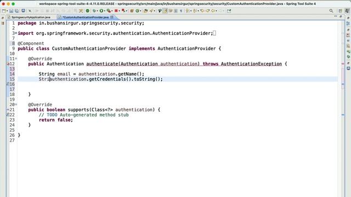The height and width of the screenshot is (197, 351).
Task: Open the Debug dropdown arrow
Action: [97, 11]
